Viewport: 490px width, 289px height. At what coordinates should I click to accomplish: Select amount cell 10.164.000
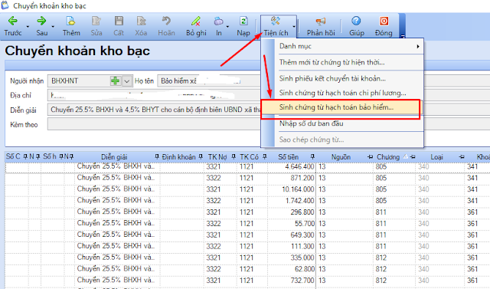(x=291, y=189)
